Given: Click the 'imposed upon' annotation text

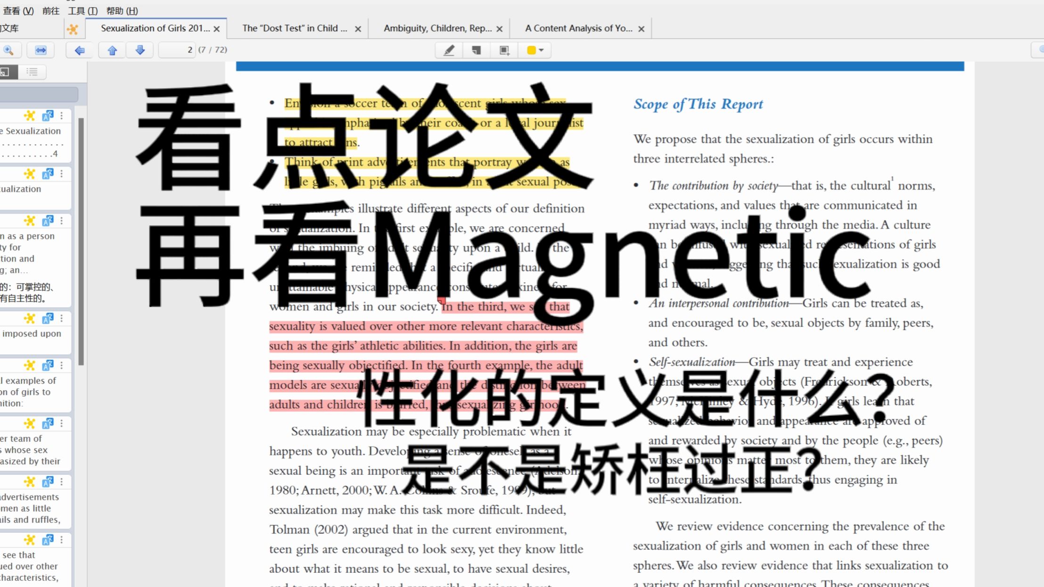Looking at the screenshot, I should click(32, 334).
